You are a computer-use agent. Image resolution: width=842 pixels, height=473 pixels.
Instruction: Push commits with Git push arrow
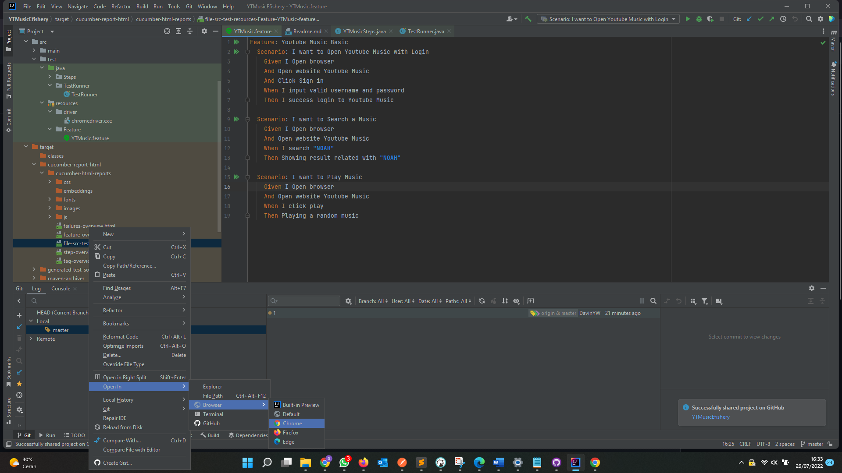pos(772,19)
